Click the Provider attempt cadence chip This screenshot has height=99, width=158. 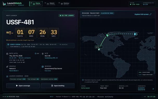point(18,79)
